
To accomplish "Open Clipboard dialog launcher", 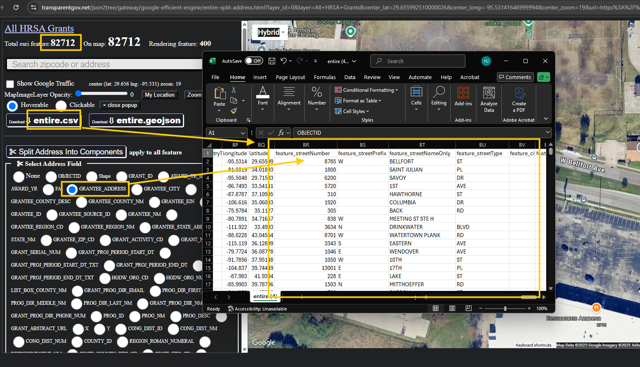I will coord(248,120).
